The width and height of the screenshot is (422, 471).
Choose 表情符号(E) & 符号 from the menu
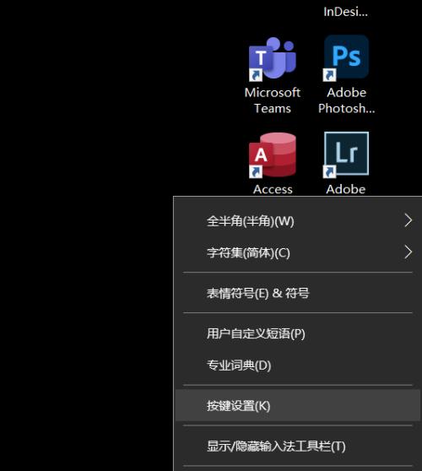tap(298, 293)
